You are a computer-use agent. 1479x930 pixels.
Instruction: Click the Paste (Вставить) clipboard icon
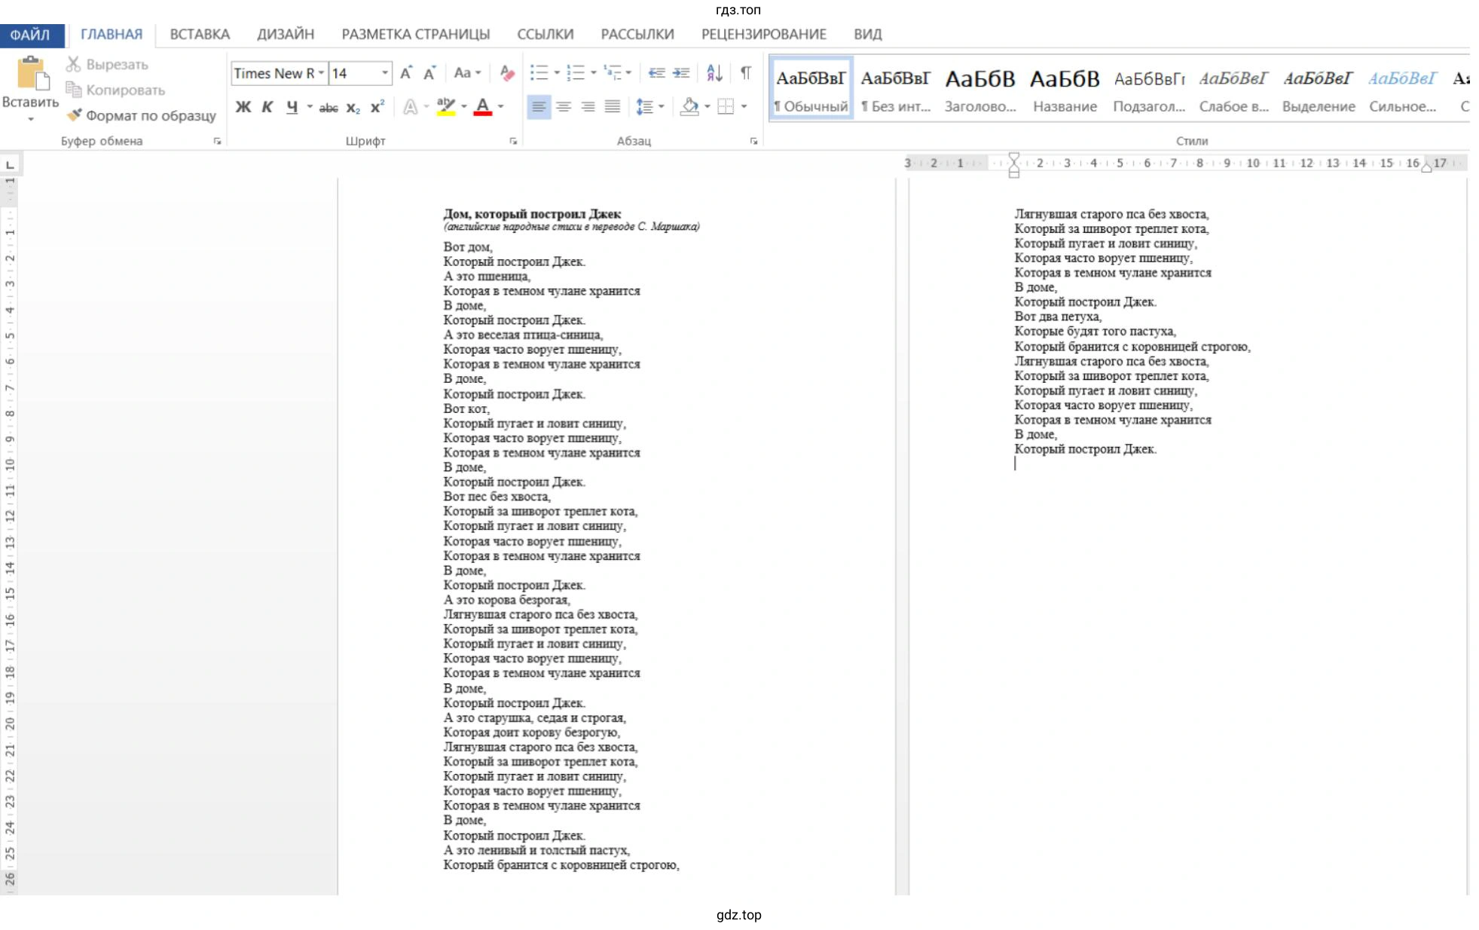pos(32,73)
